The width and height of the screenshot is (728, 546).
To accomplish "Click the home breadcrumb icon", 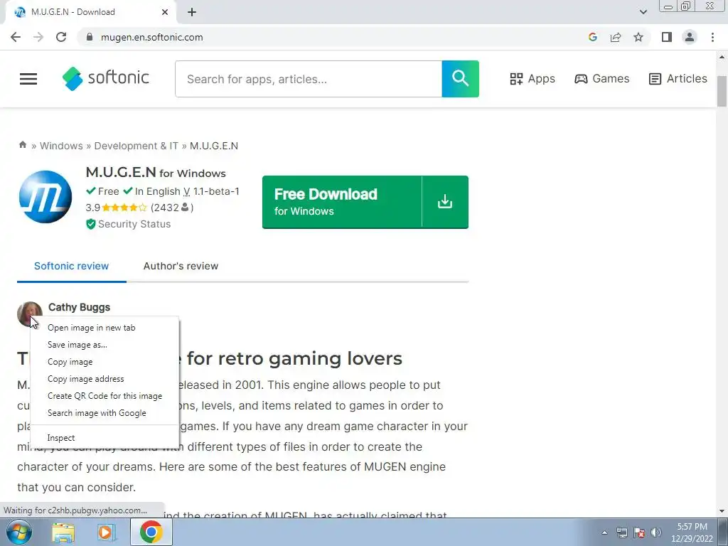I will pyautogui.click(x=22, y=145).
